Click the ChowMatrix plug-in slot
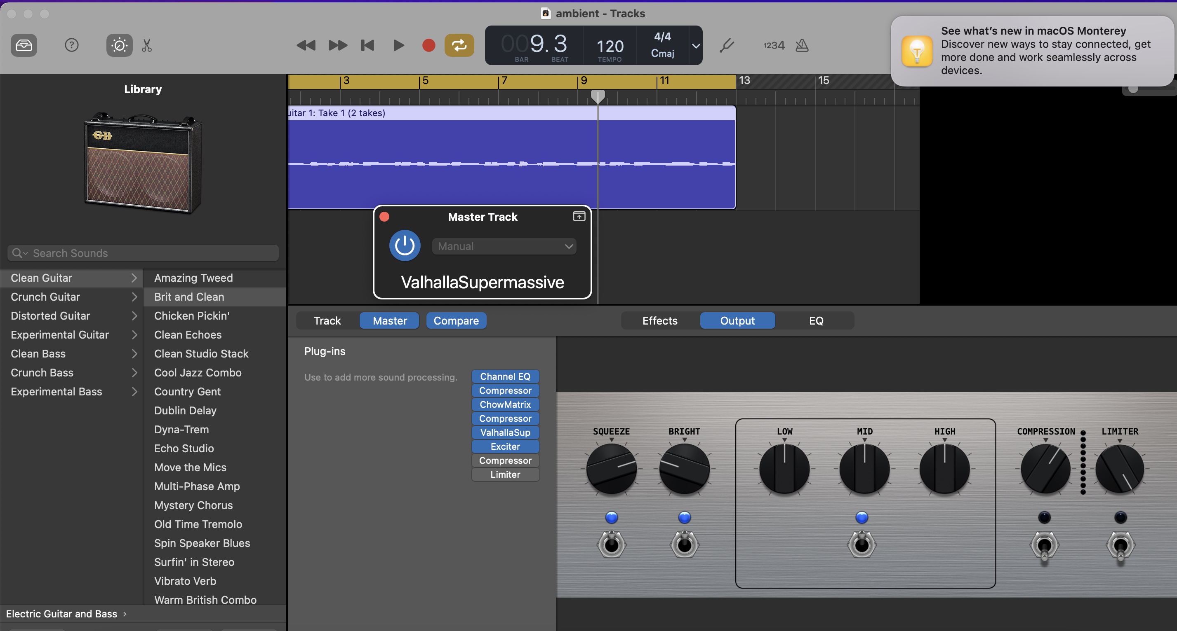The width and height of the screenshot is (1177, 631). click(505, 405)
